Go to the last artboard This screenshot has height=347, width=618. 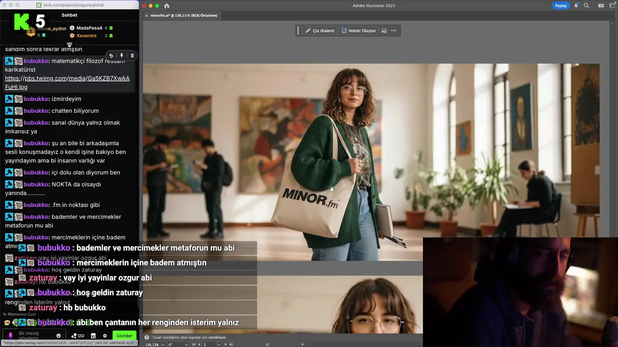tap(231, 345)
